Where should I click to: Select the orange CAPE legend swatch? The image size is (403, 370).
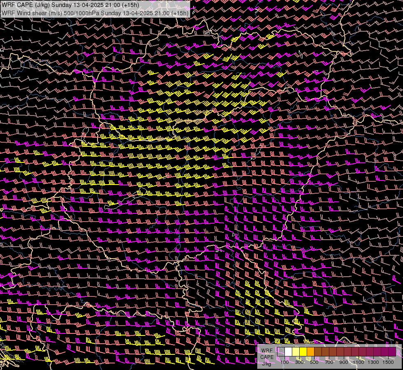[x=310, y=351]
